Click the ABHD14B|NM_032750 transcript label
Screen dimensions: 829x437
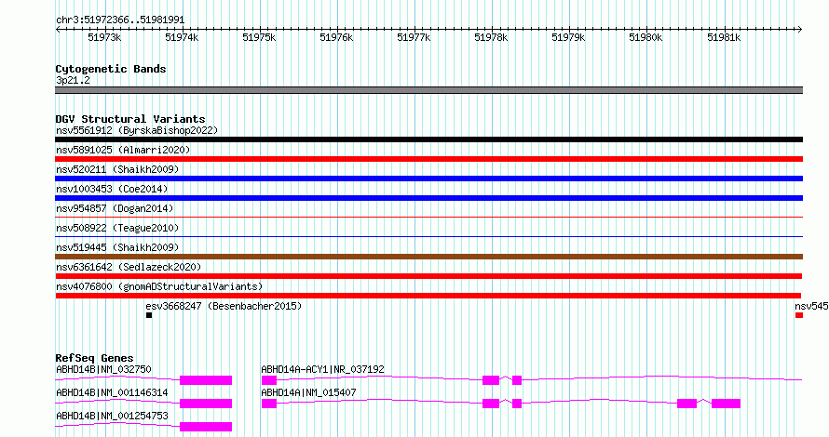tap(103, 369)
